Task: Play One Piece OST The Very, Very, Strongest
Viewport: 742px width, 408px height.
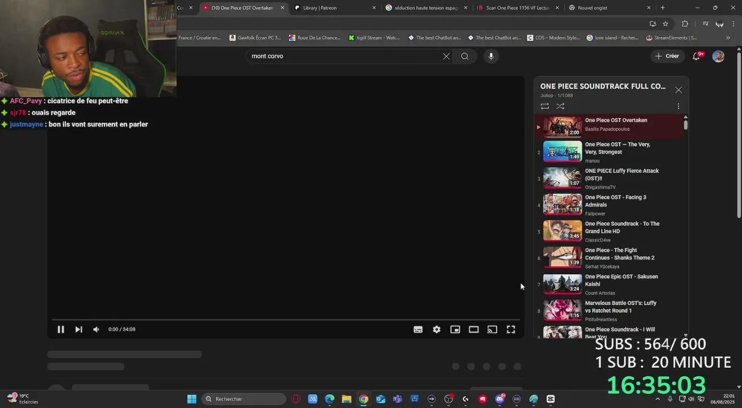Action: point(609,152)
